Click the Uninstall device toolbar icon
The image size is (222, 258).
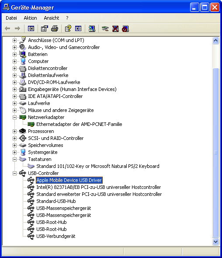coord(115,28)
